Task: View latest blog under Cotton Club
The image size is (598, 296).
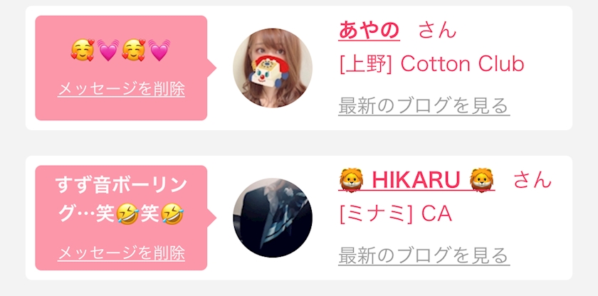Action: pos(424,106)
